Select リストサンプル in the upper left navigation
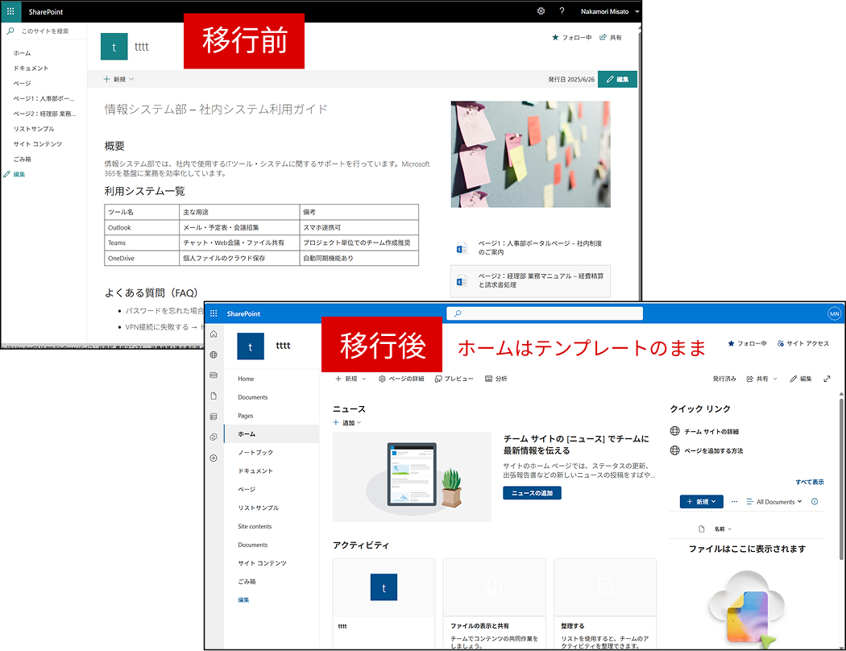This screenshot has width=846, height=651. pyautogui.click(x=34, y=129)
